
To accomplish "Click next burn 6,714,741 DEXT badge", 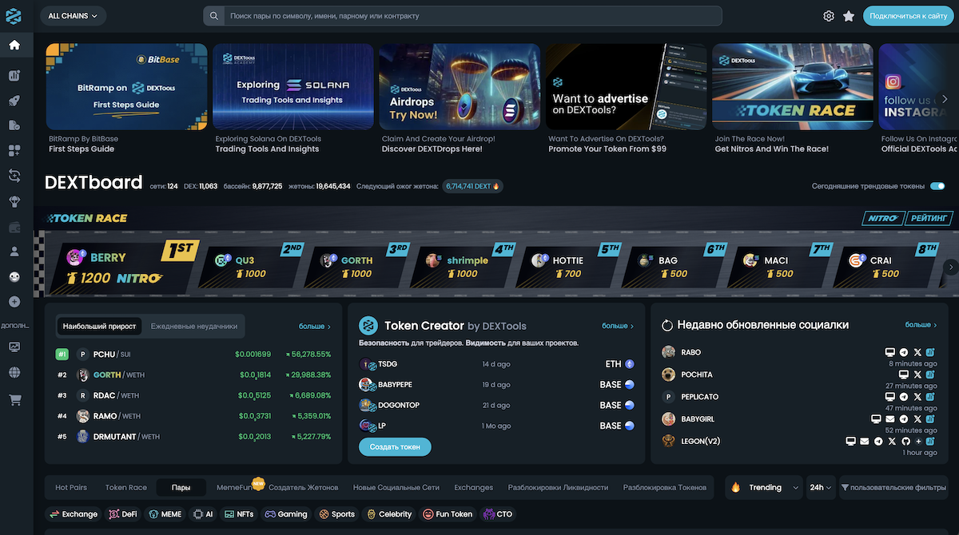I will click(473, 186).
